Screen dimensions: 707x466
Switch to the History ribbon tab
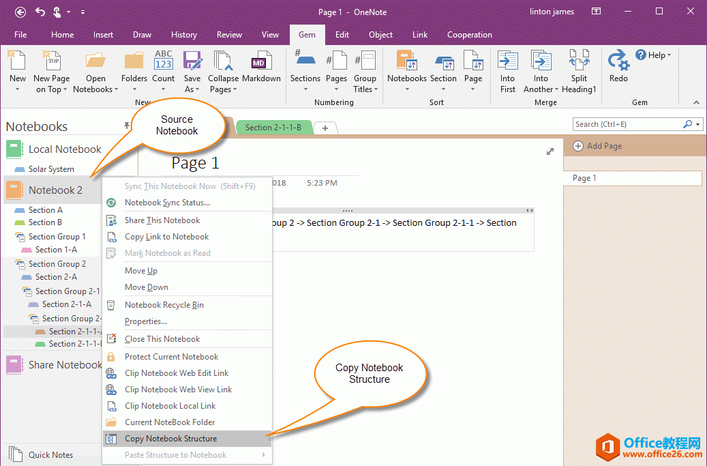pyautogui.click(x=183, y=35)
